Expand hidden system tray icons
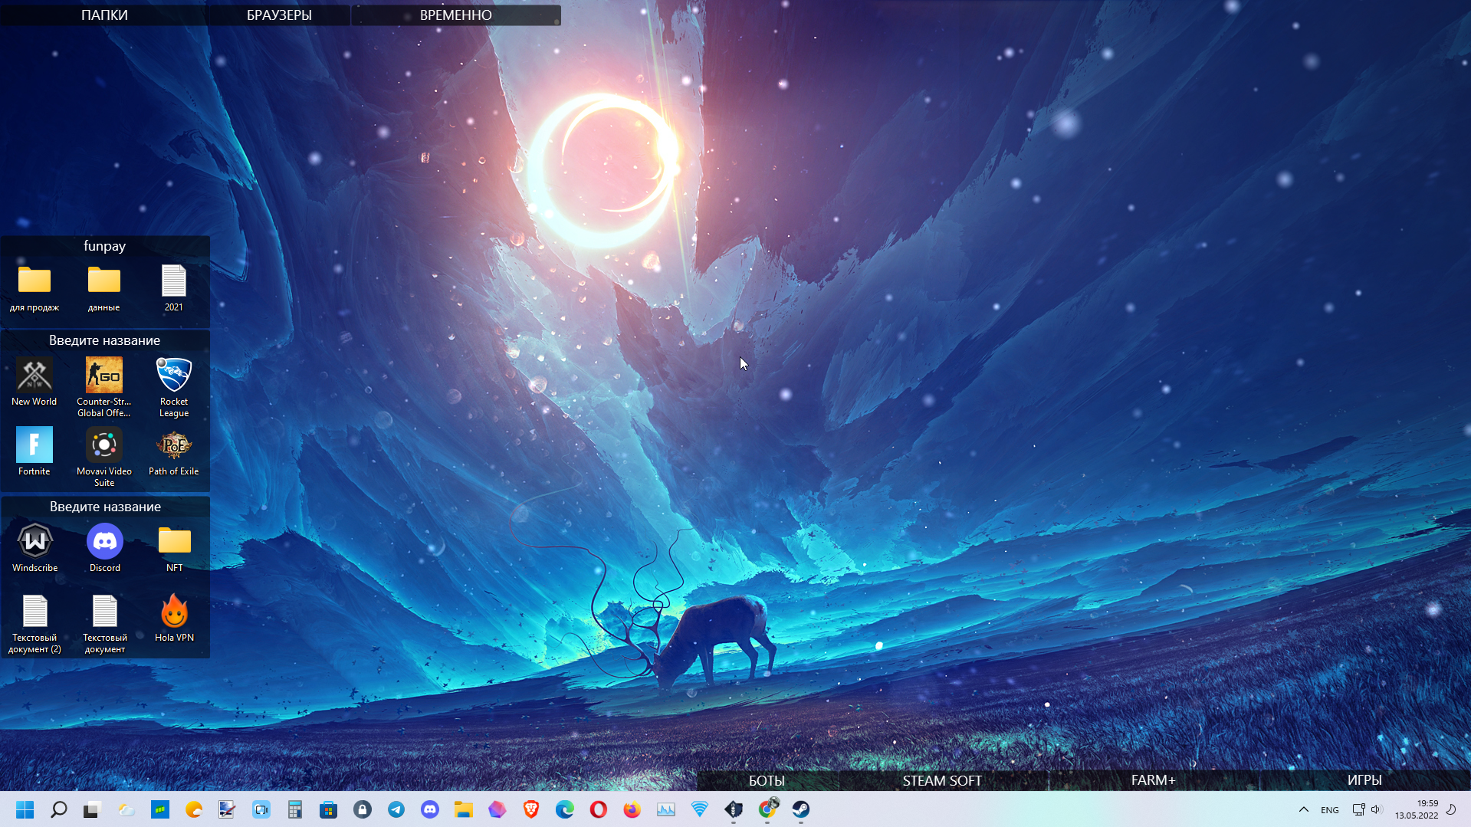Screen dimensions: 1471x827 click(x=1303, y=809)
